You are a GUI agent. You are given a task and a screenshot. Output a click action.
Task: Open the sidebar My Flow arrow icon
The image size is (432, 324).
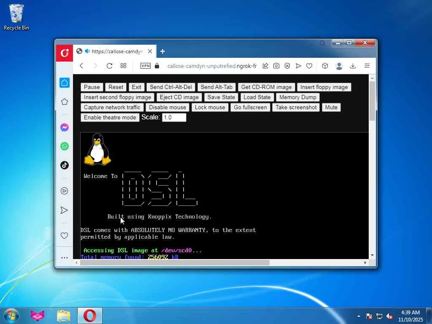tap(64, 210)
